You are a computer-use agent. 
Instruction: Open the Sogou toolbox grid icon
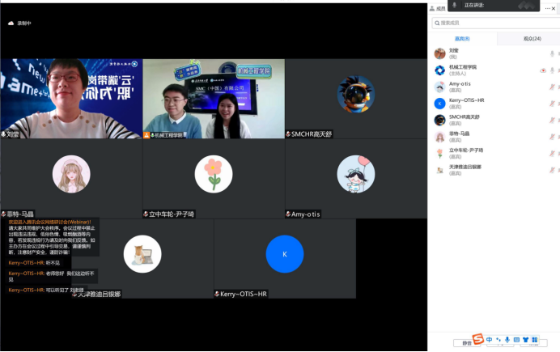coord(535,340)
